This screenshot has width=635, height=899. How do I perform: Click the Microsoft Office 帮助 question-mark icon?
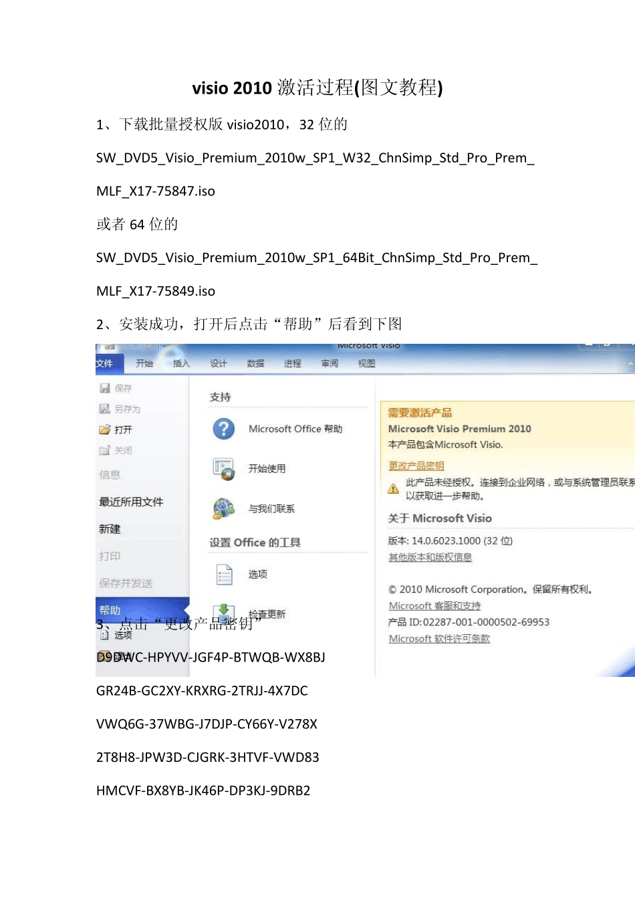click(224, 429)
